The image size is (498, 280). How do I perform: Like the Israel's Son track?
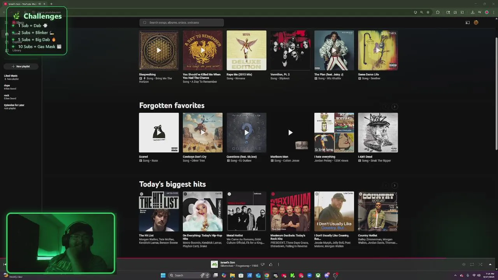(x=271, y=264)
